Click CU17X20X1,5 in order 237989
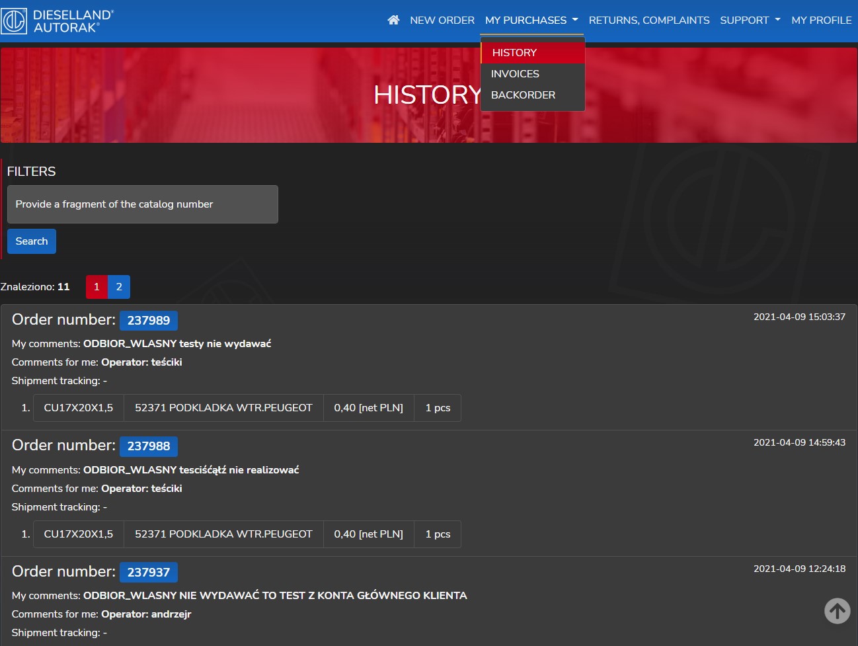Viewport: 858px width, 646px height. tap(79, 408)
